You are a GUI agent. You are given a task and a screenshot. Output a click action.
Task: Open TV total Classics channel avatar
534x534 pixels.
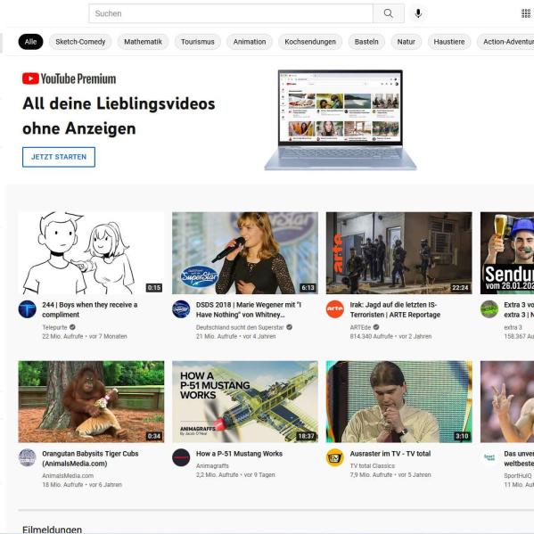click(x=335, y=457)
